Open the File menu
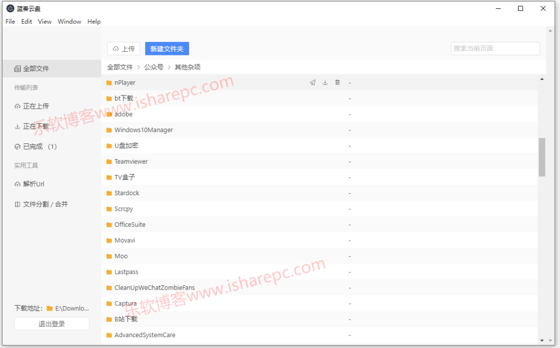This screenshot has width=560, height=348. click(10, 21)
